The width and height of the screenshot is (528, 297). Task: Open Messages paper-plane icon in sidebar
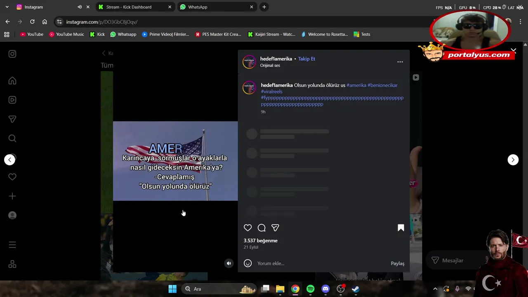tap(12, 119)
